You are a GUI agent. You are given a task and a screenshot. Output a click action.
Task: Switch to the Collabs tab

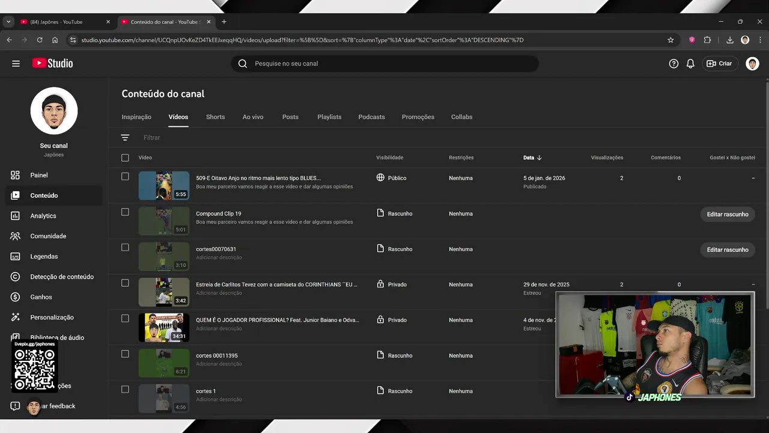tap(462, 117)
